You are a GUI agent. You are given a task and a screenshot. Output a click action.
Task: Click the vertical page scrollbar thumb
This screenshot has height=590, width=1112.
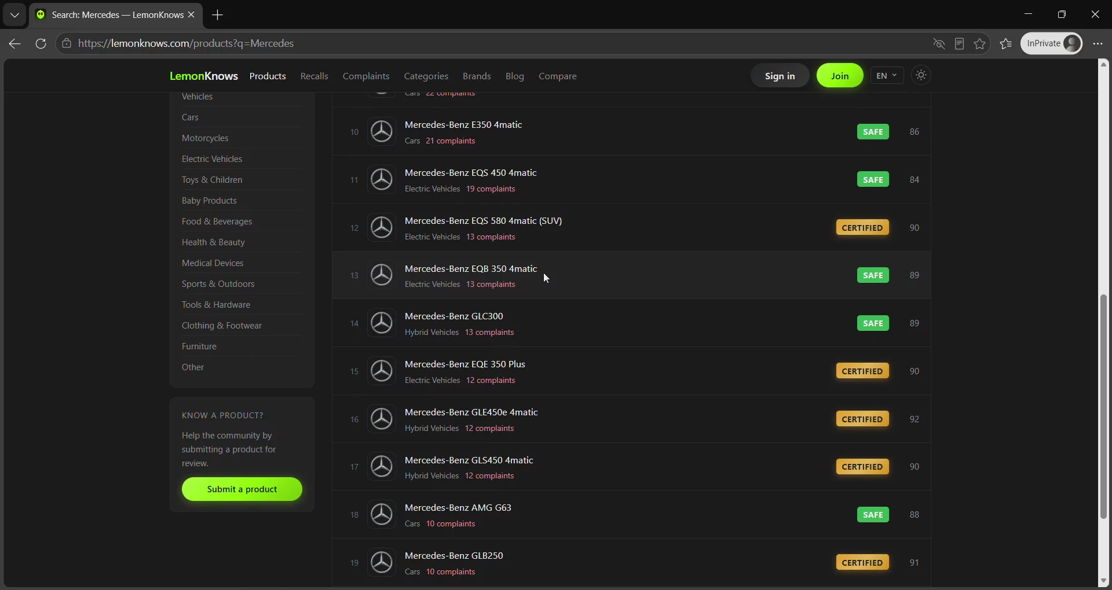[x=1103, y=407]
